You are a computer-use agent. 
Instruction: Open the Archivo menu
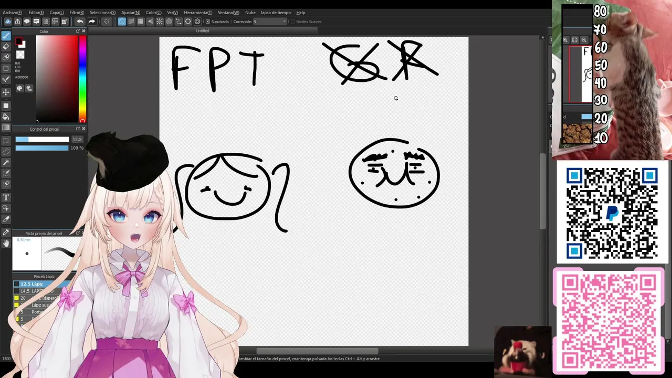(12, 13)
